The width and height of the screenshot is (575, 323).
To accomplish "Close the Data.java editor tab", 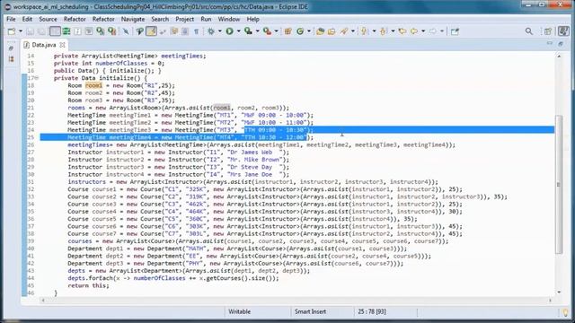I will (62, 45).
